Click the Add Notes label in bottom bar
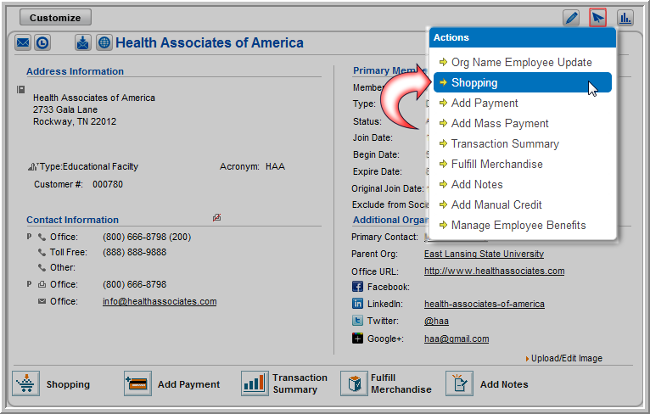 pyautogui.click(x=504, y=384)
